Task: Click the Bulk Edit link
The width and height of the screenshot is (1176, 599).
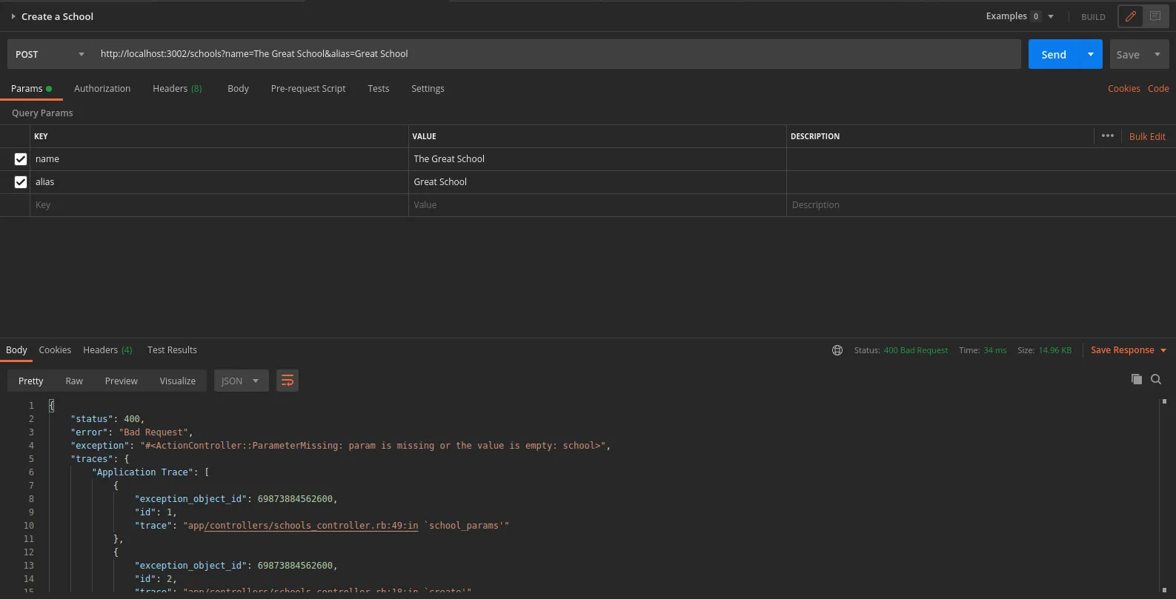Action: click(x=1147, y=136)
